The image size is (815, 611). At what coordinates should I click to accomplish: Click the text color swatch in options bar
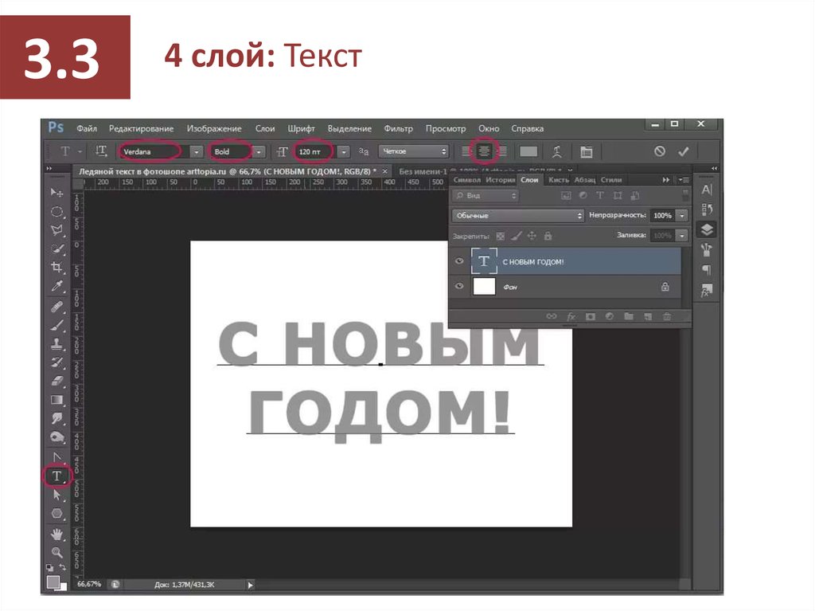point(528,151)
